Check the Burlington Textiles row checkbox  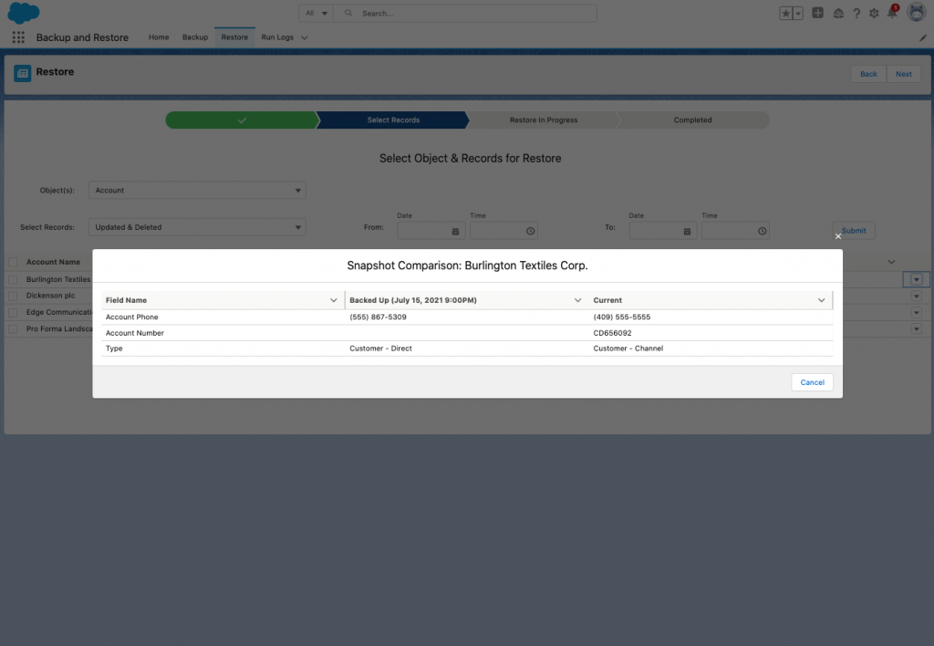click(x=13, y=279)
